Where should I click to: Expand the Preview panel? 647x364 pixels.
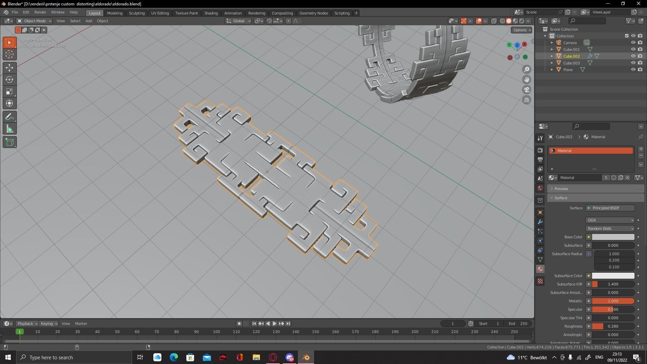click(561, 189)
